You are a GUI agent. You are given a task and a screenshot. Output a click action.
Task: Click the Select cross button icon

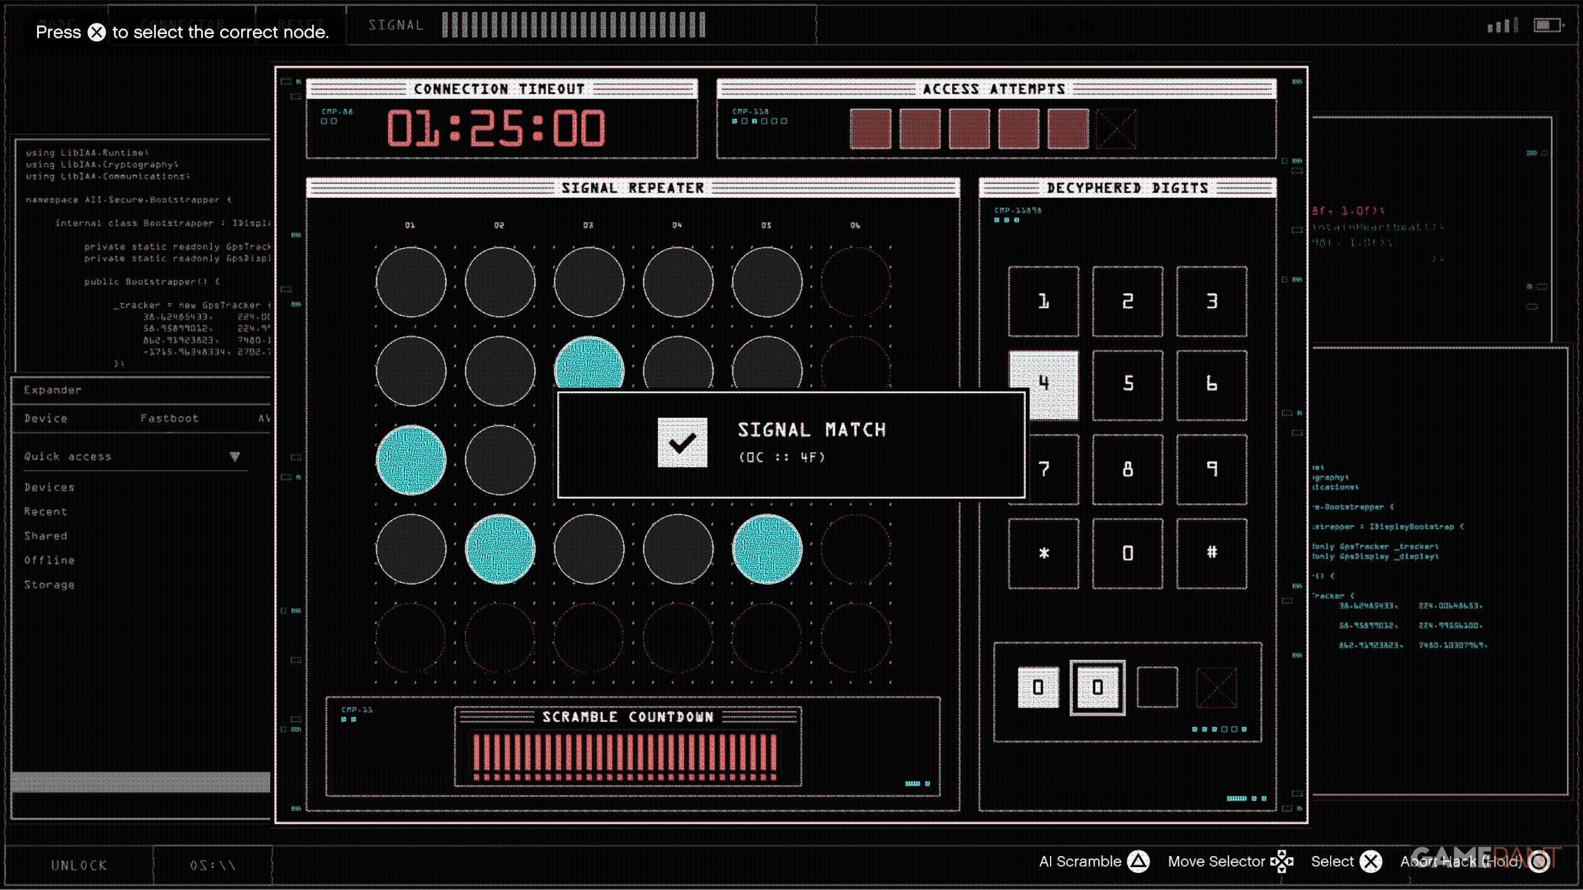pos(1371,861)
